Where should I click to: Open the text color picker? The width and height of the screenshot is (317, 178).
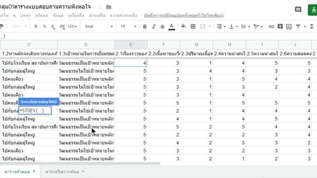pos(172,27)
